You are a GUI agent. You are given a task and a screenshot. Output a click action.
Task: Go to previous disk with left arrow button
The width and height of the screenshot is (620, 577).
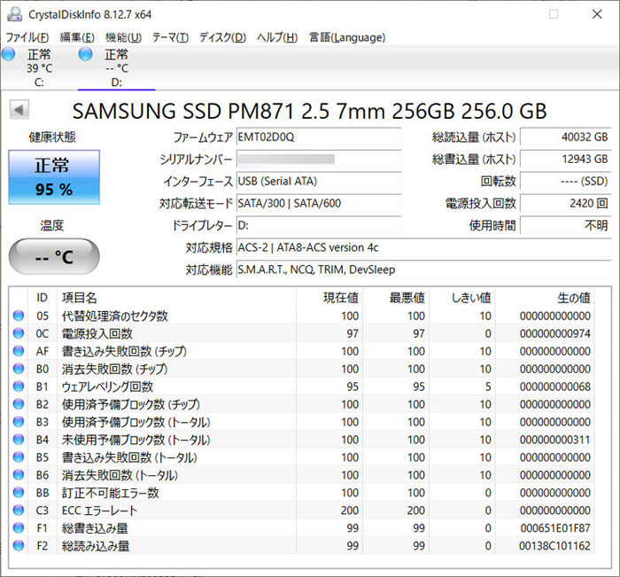tap(19, 110)
